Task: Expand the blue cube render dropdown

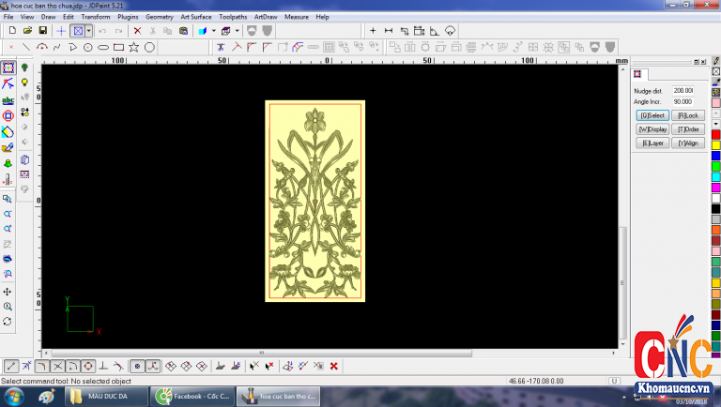Action: (x=212, y=31)
